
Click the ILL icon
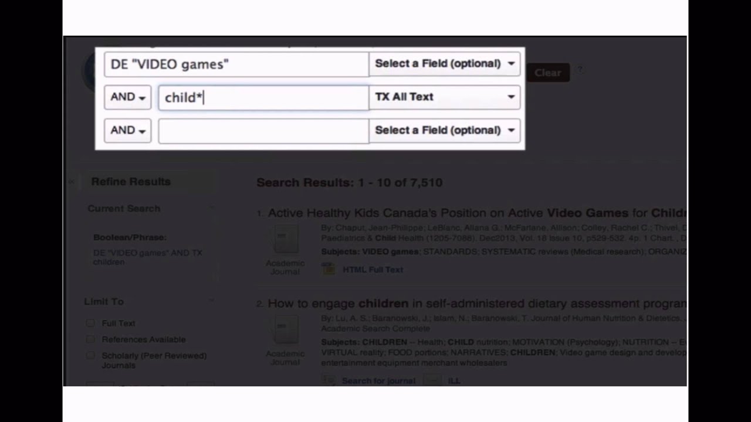tap(432, 380)
